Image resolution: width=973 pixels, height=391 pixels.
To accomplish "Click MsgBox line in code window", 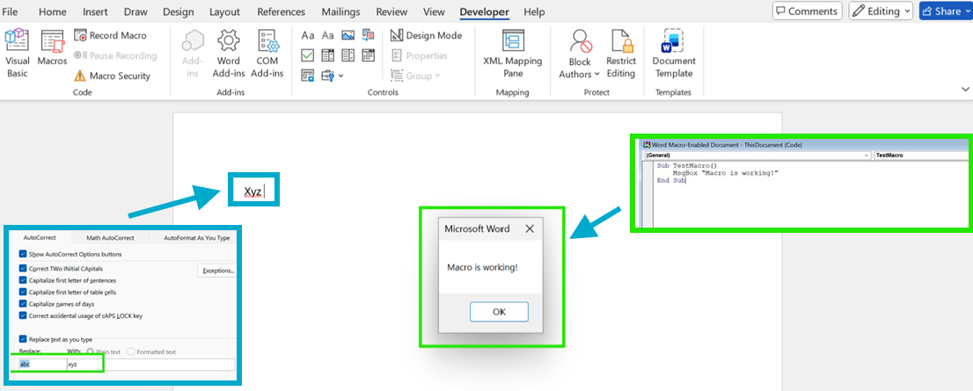I will [x=725, y=173].
